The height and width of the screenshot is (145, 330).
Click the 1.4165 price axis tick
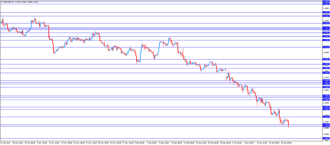[326, 122]
